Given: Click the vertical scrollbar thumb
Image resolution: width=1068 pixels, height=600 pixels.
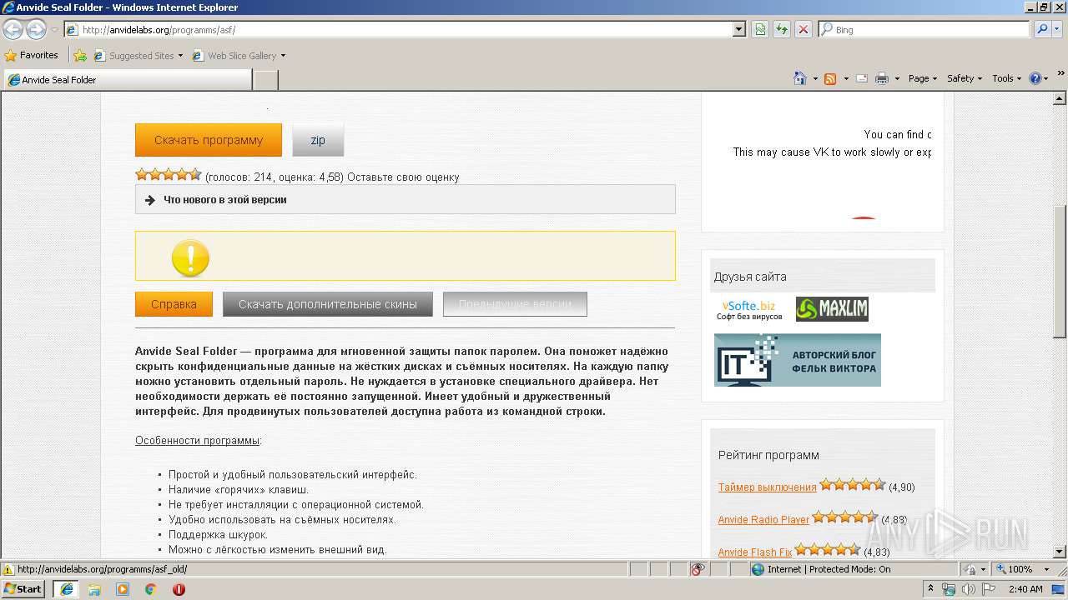Looking at the screenshot, I should 1060,271.
